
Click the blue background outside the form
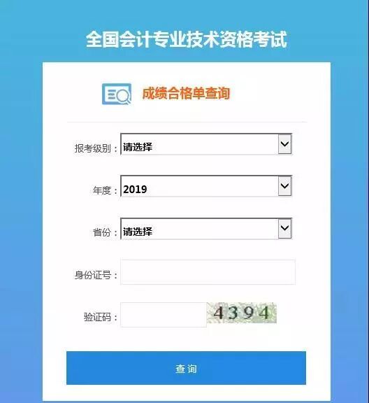(x=20, y=206)
